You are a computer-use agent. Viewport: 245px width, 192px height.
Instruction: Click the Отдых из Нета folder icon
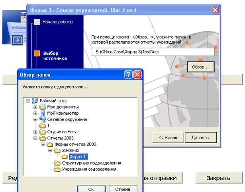tap(42, 132)
